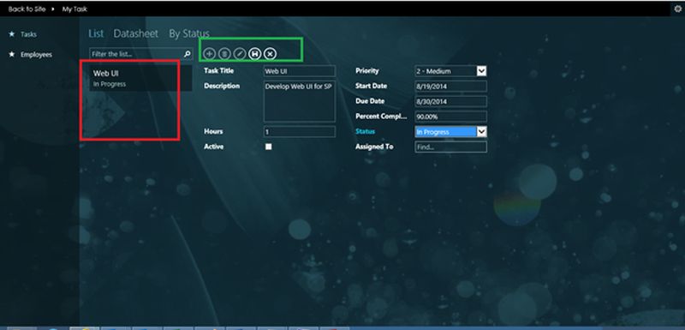Save changes with the floppy disk icon

tap(254, 54)
